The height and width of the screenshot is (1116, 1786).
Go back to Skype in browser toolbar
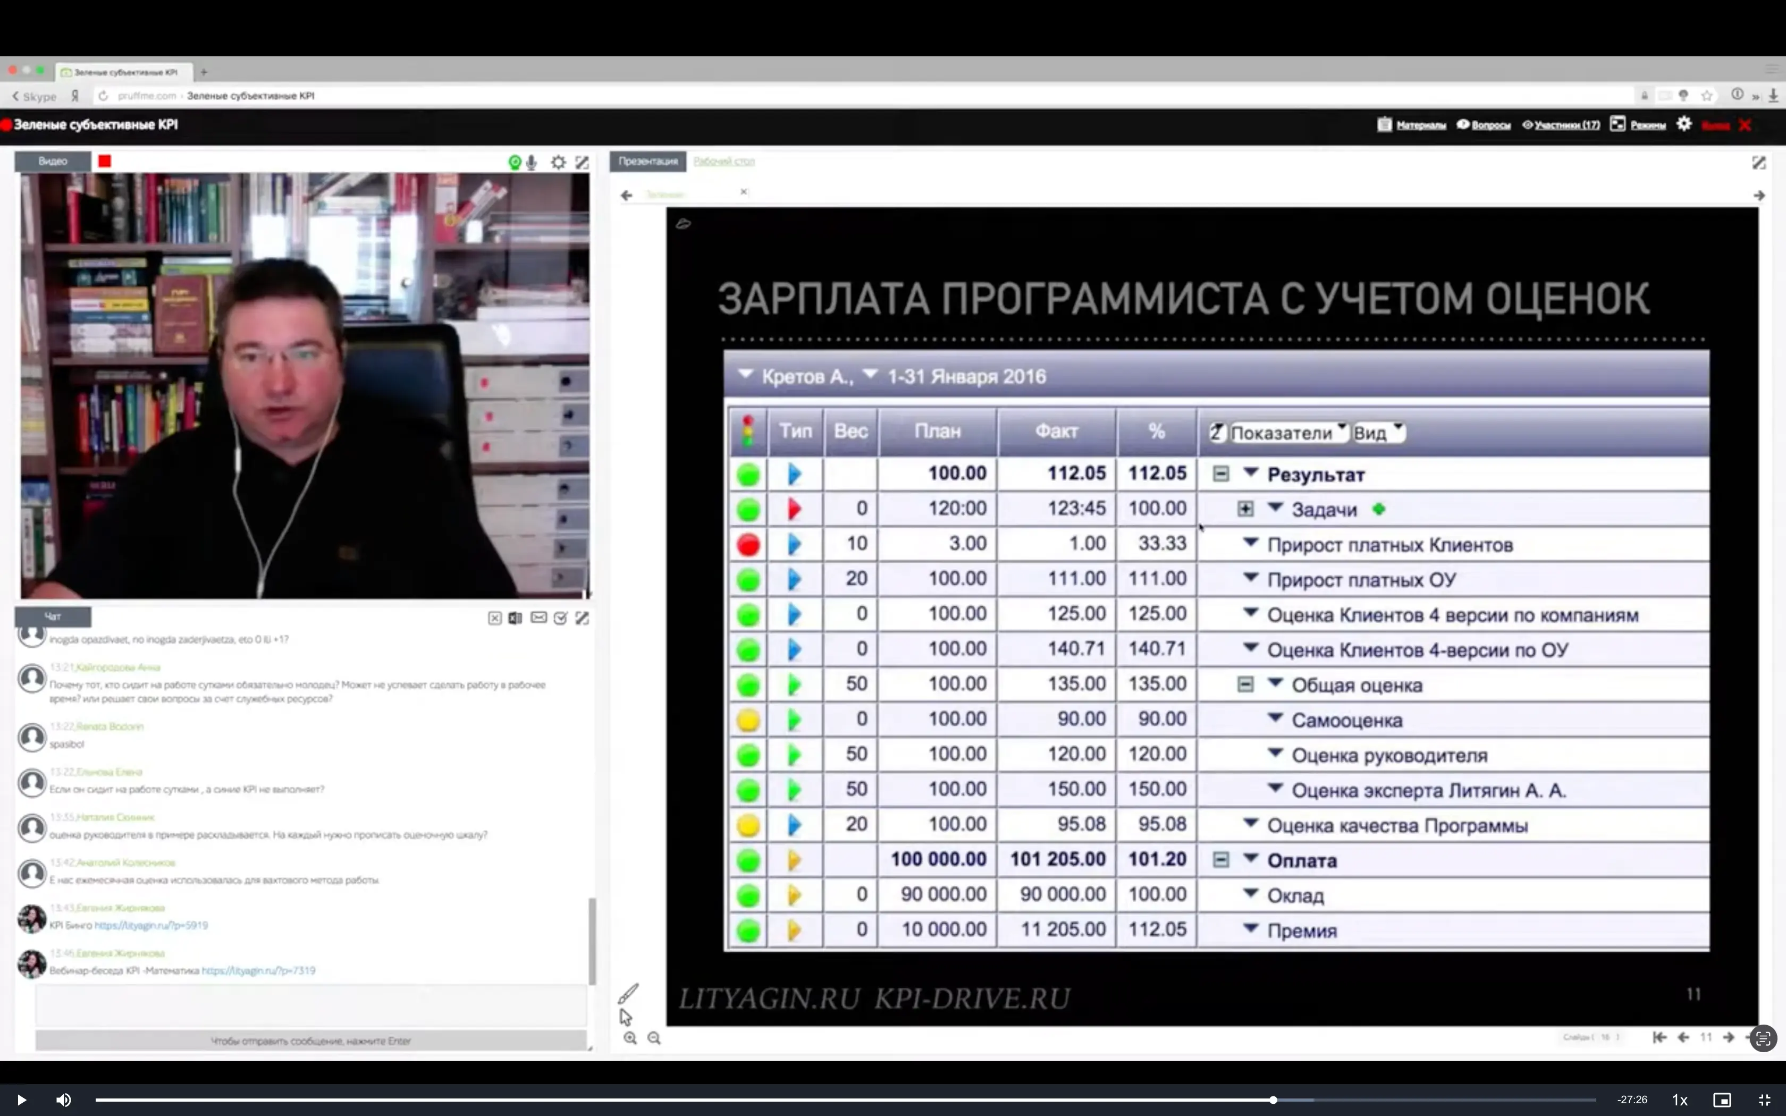pos(34,96)
